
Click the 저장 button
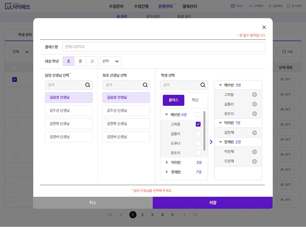point(212,202)
